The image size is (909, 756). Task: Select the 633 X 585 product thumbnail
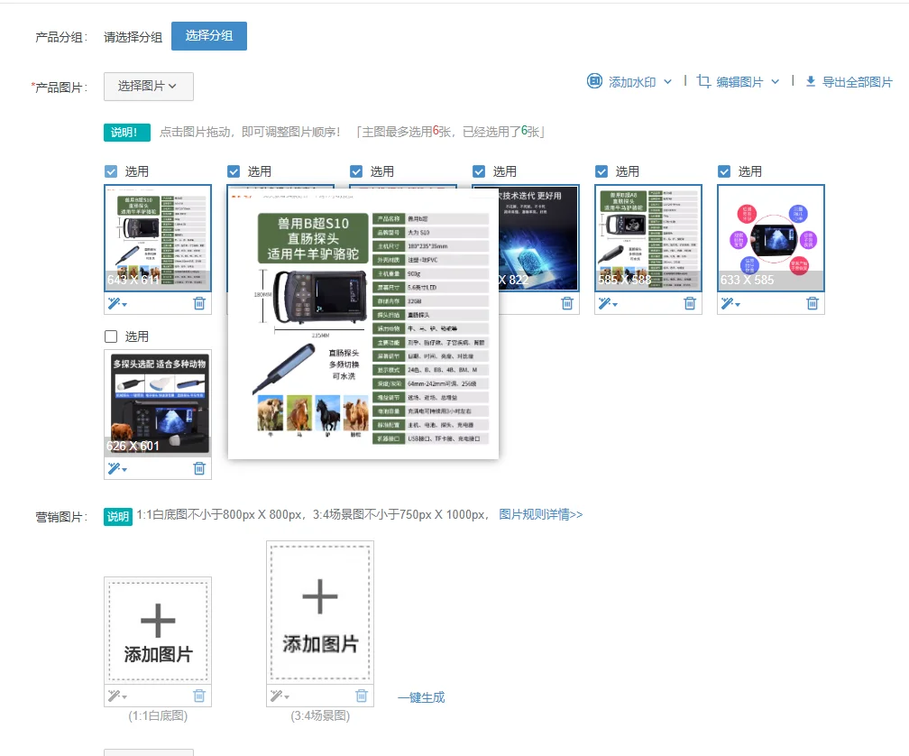(771, 238)
